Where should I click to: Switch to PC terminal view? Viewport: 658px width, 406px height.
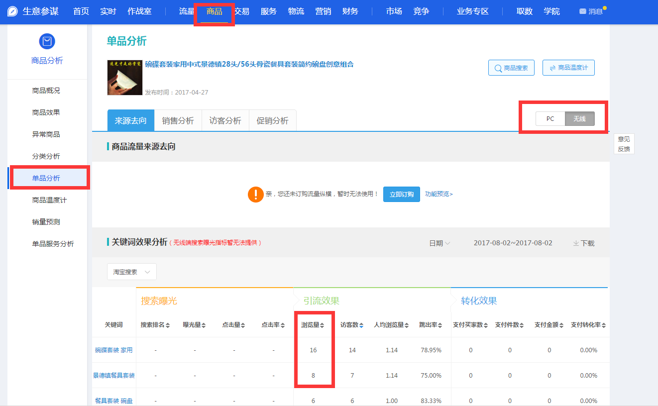click(x=550, y=119)
